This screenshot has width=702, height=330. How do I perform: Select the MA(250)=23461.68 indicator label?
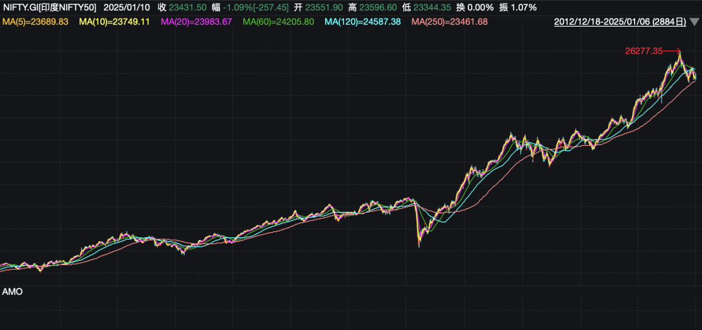(x=450, y=22)
